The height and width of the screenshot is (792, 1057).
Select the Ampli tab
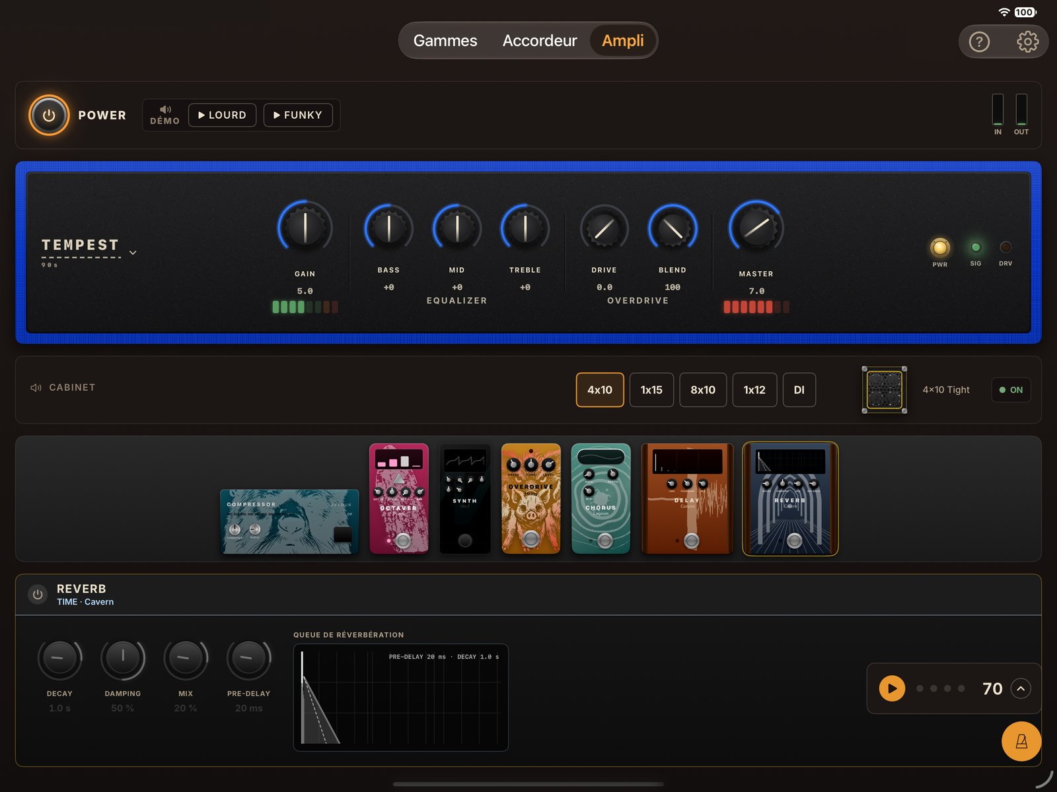[623, 41]
